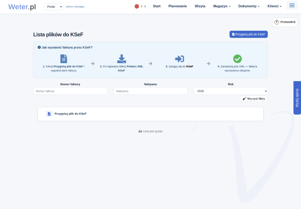The width and height of the screenshot is (301, 209).
Task: Click the file icon in the list row
Action: tap(49, 114)
